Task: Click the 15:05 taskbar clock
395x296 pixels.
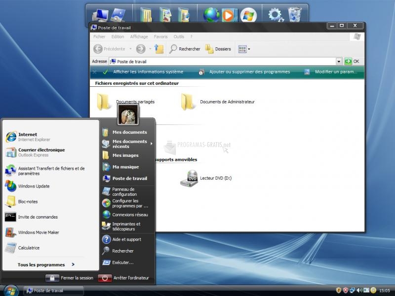Action: point(385,291)
